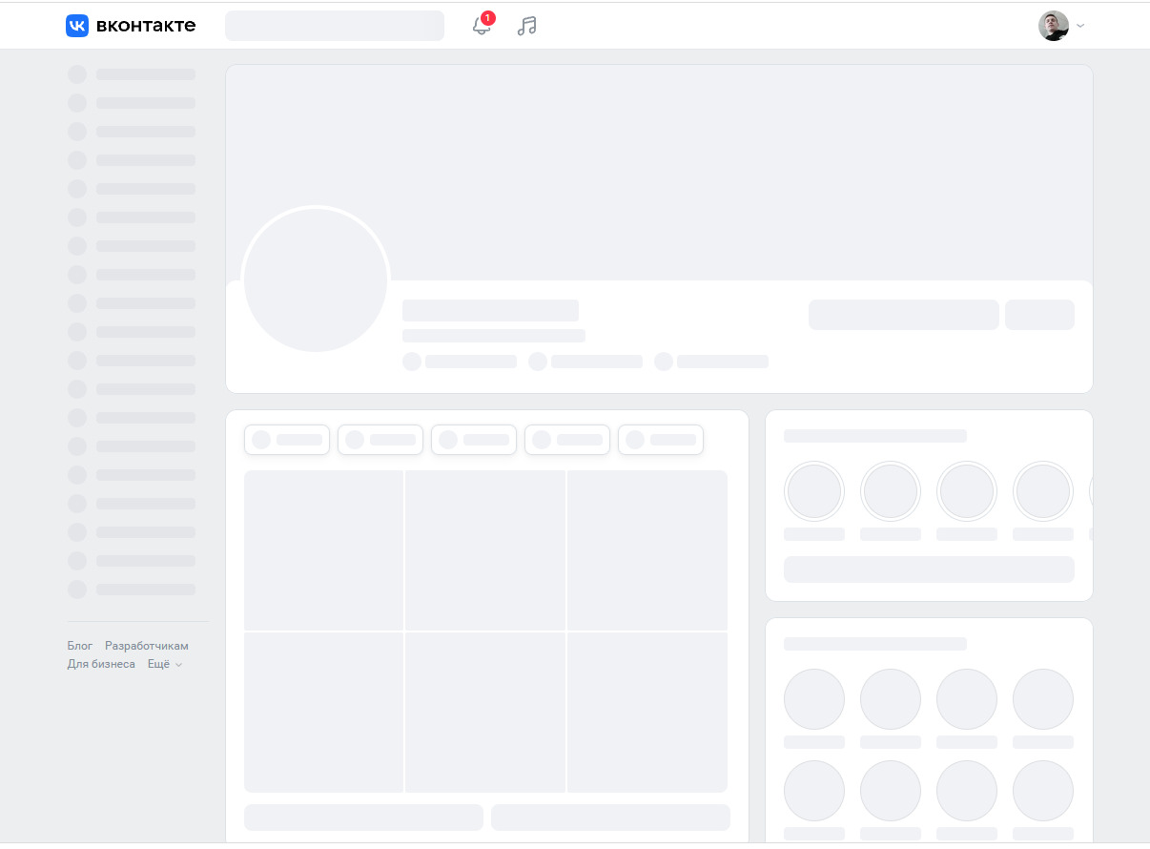Click the ВКОНТАКТЕ wordmark text

(x=146, y=26)
